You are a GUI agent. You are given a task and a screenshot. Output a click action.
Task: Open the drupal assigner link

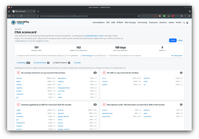[x=60, y=123]
